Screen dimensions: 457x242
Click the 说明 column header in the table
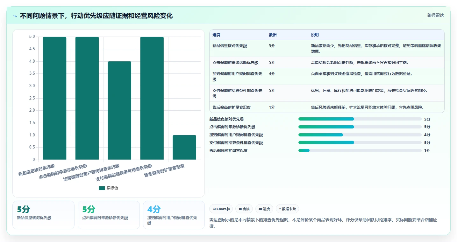315,35
